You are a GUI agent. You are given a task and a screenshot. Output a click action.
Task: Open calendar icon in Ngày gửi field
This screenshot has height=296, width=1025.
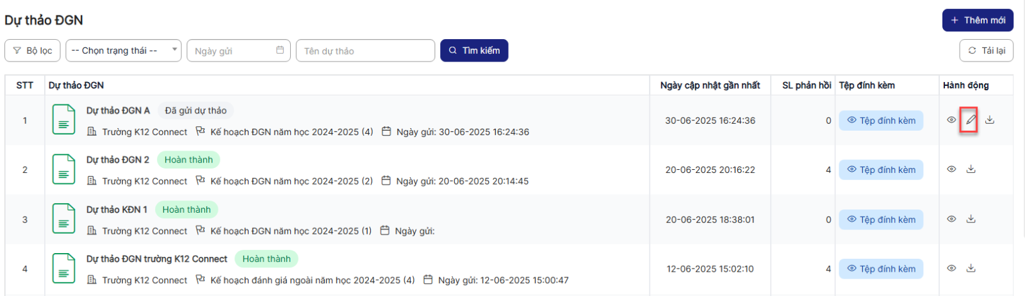(x=280, y=50)
